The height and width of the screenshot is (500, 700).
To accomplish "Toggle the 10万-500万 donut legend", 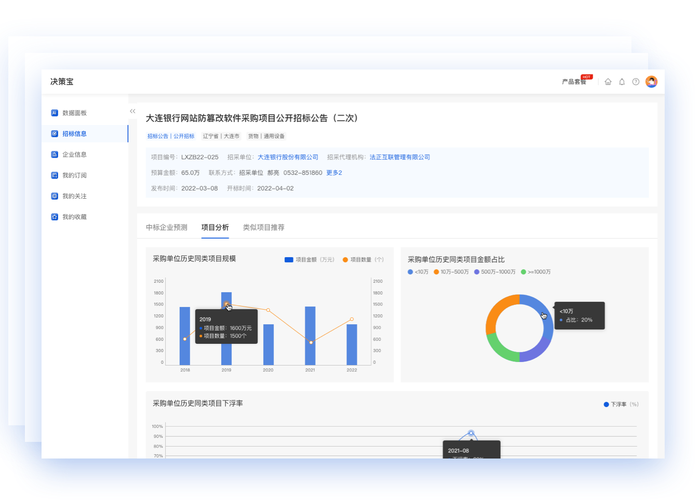I will 451,272.
